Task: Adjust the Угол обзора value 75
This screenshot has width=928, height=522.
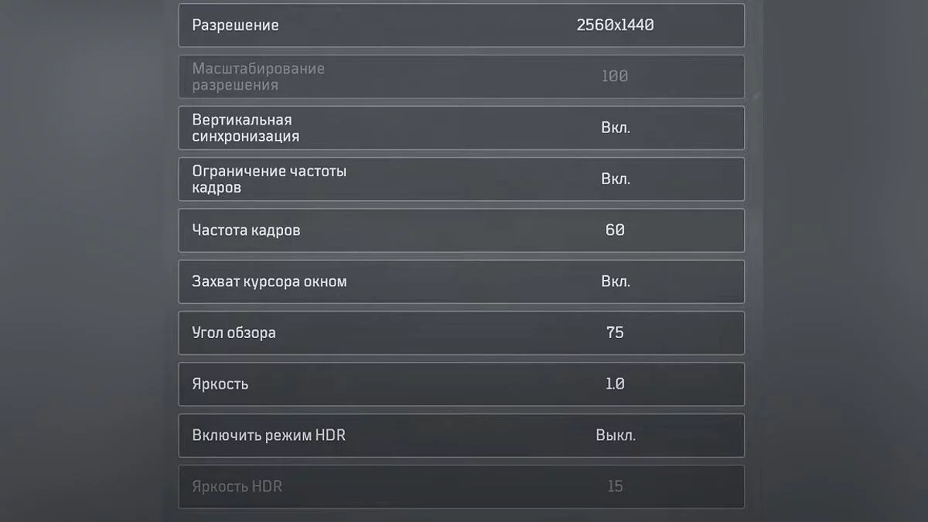Action: pos(615,333)
